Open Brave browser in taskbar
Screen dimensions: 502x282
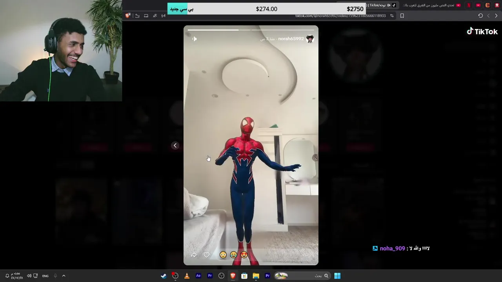click(x=233, y=276)
